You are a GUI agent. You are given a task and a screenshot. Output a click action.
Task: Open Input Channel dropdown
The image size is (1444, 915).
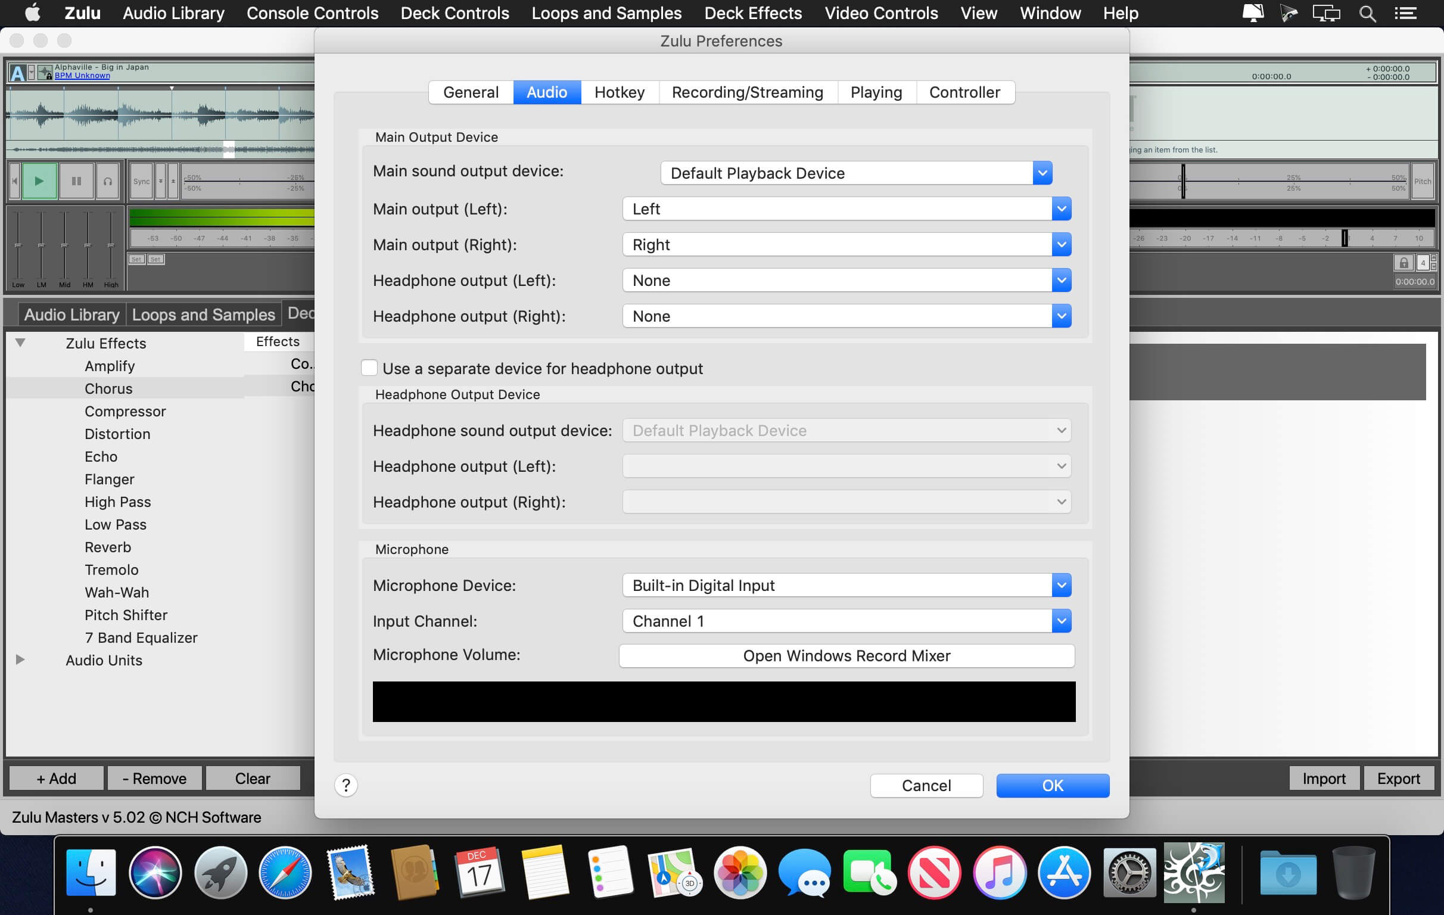[x=847, y=621]
